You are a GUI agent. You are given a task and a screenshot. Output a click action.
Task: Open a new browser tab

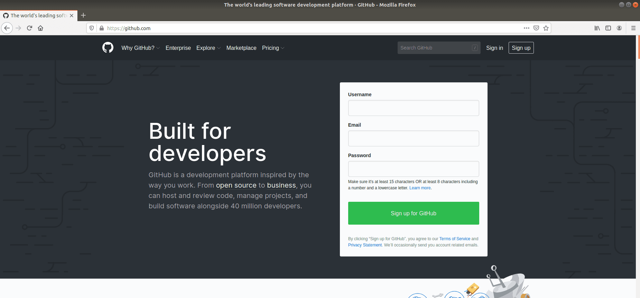coord(83,15)
